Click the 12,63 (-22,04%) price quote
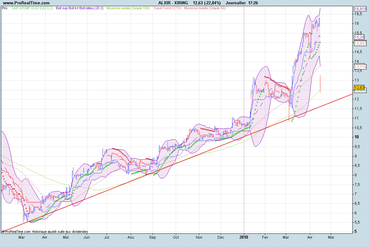370x247 pixels. point(206,3)
